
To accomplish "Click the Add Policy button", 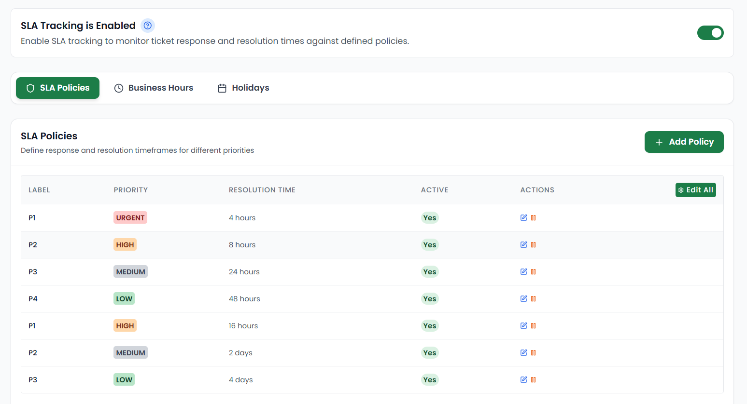I will tap(684, 142).
